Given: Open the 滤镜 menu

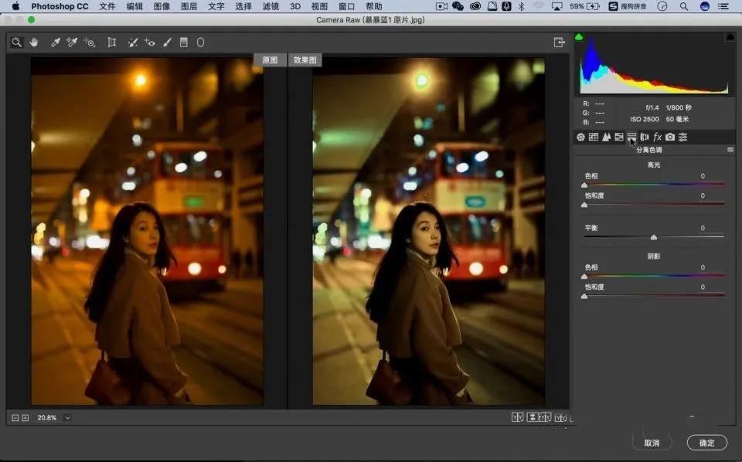Looking at the screenshot, I should tap(271, 6).
